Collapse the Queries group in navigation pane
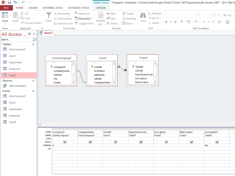Screen dimensions: 235x176 tap(33, 80)
